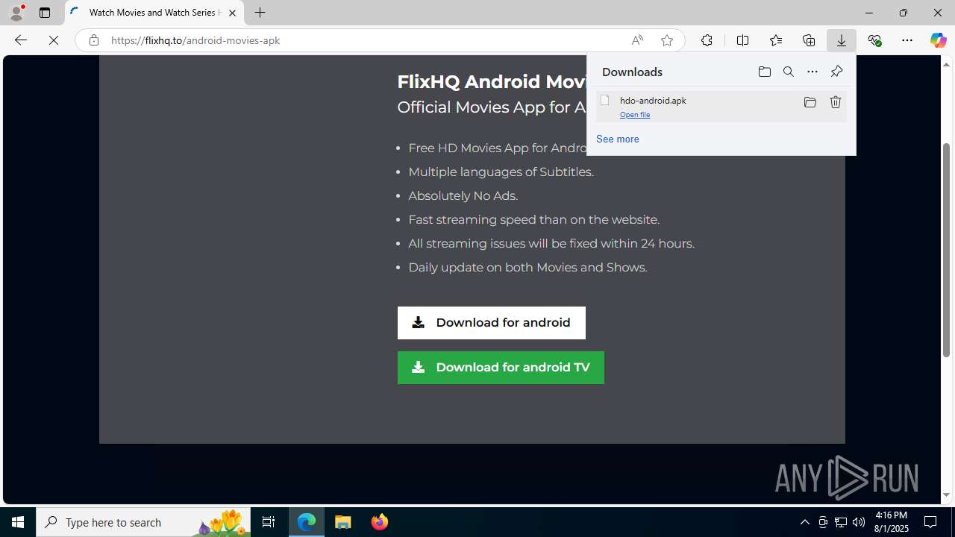955x537 pixels.
Task: Delete hdo-android.apk download entry
Action: pyautogui.click(x=836, y=102)
